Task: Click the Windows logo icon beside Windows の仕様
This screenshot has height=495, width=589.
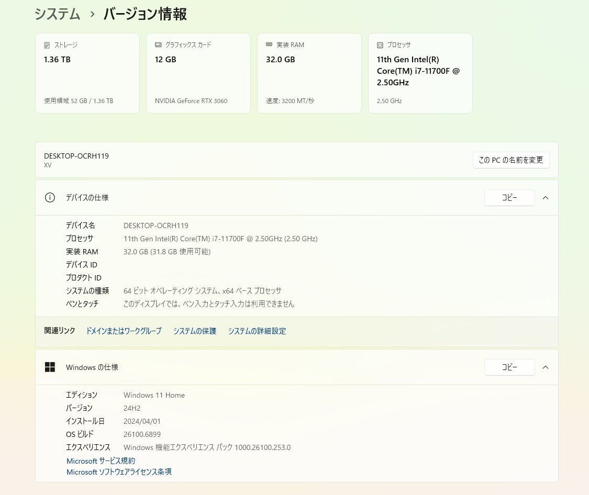Action: [x=50, y=367]
